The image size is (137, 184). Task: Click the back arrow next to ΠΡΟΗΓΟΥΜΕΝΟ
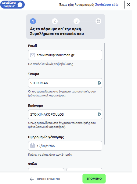point(32,179)
